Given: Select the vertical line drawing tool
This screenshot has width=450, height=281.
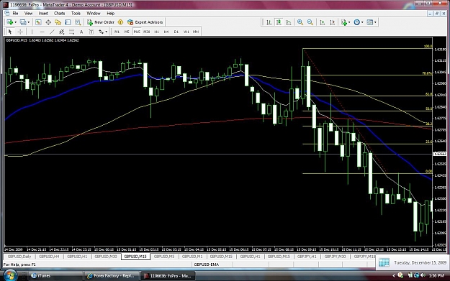Looking at the screenshot, I should click(32, 32).
